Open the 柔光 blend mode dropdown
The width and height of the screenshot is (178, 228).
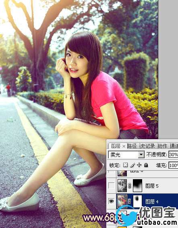141,155
